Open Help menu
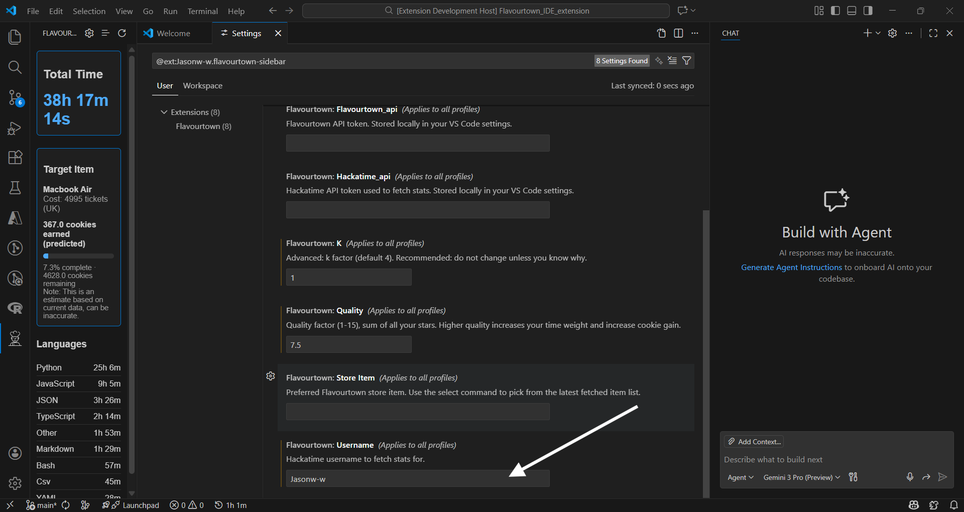The image size is (964, 512). point(236,11)
